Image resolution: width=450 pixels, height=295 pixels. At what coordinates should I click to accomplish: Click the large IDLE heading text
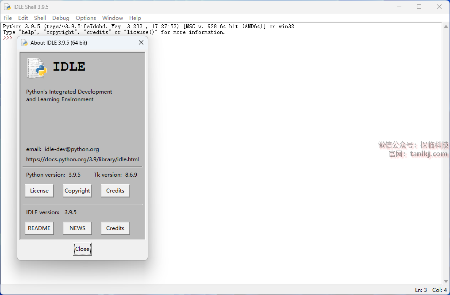(x=69, y=67)
